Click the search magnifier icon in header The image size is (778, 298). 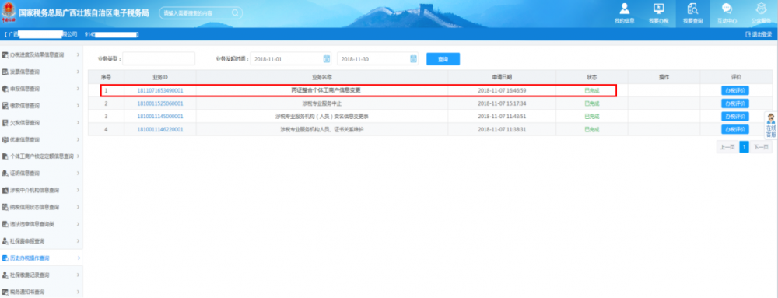[235, 13]
